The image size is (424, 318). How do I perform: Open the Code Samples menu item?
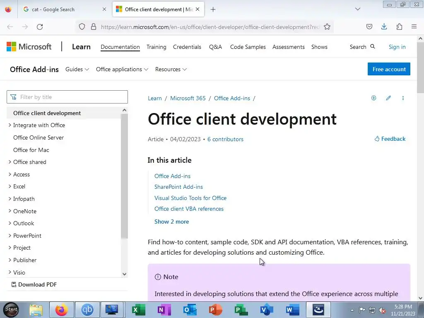[x=248, y=47]
